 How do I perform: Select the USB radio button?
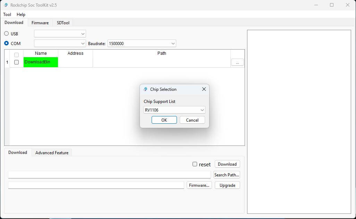click(6, 34)
